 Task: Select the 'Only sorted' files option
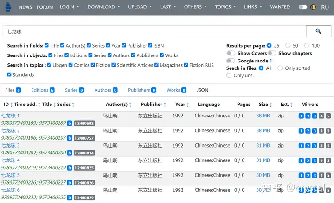point(280,68)
